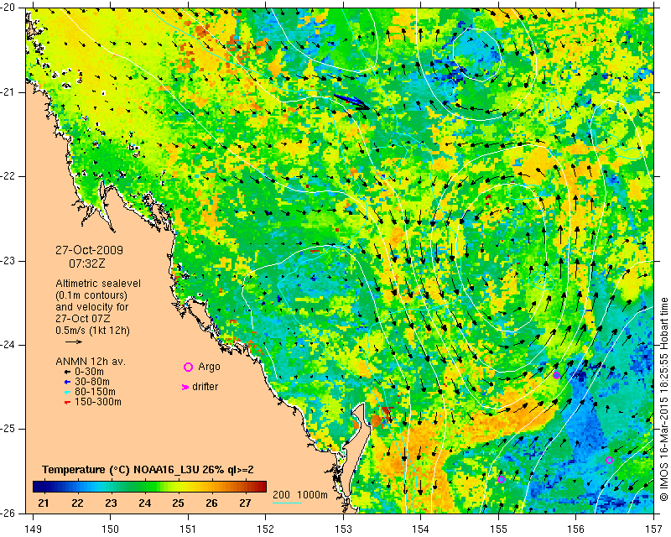Click the longitude axis label 151

(188, 529)
